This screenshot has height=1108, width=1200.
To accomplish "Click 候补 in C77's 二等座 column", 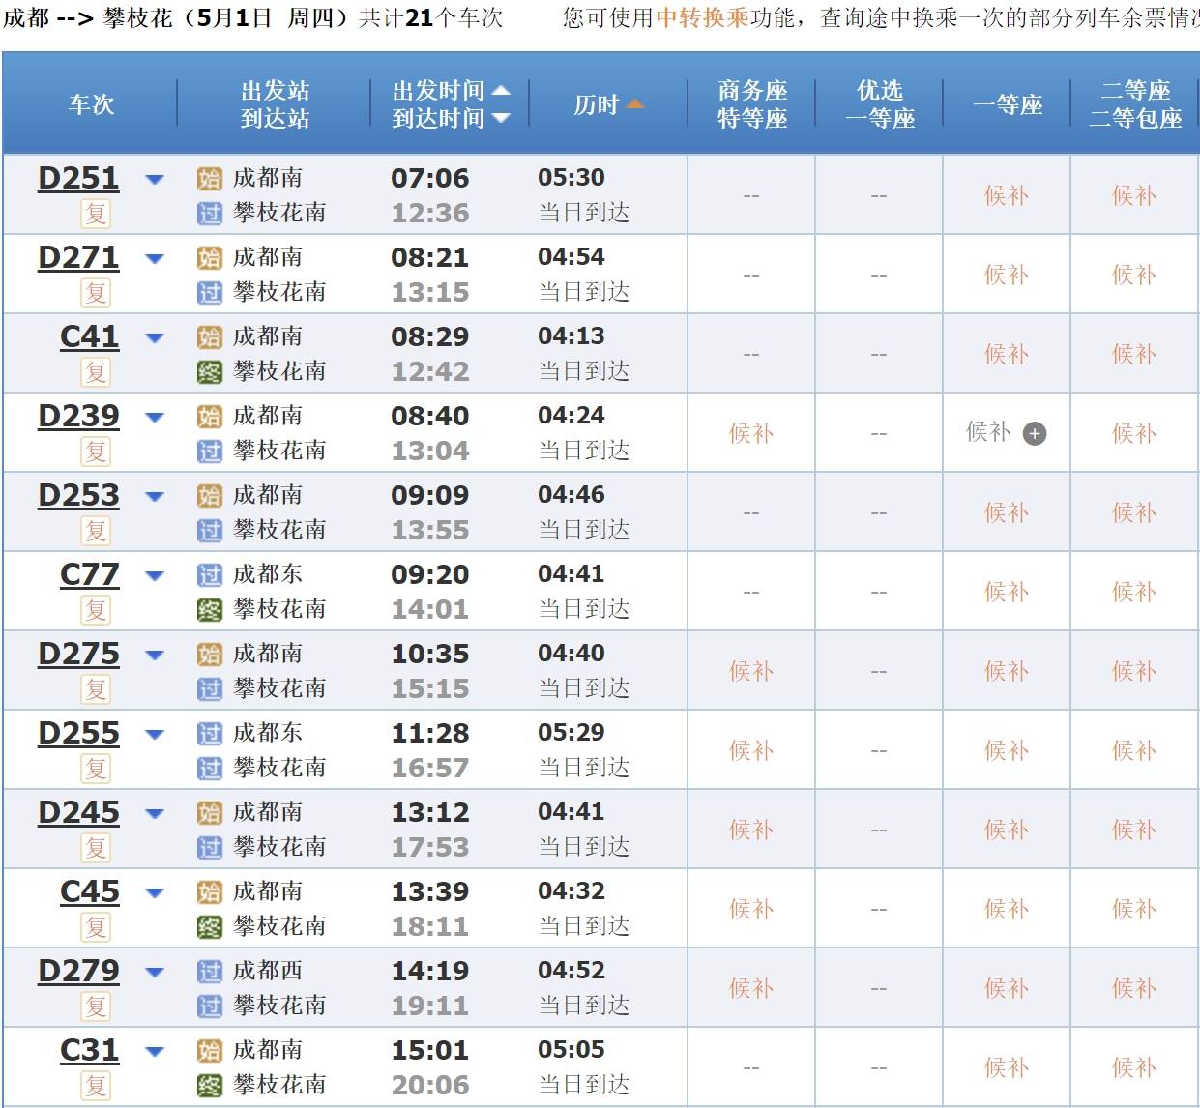I will click(x=1133, y=592).
